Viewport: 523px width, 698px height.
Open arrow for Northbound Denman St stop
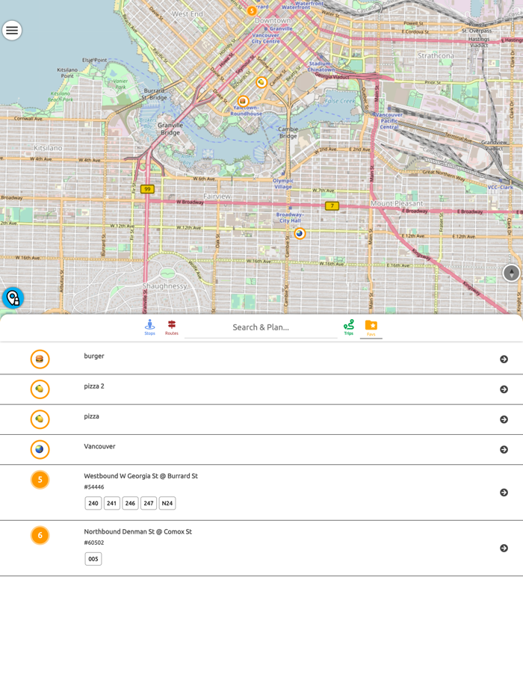(x=504, y=548)
